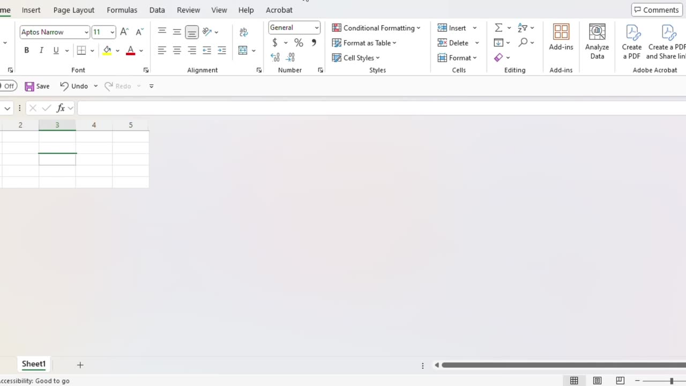
Task: Open Sort & Filter
Action: [x=526, y=28]
